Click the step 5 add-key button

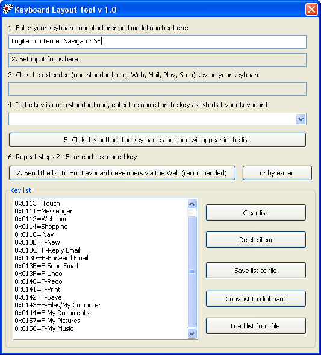coord(157,140)
